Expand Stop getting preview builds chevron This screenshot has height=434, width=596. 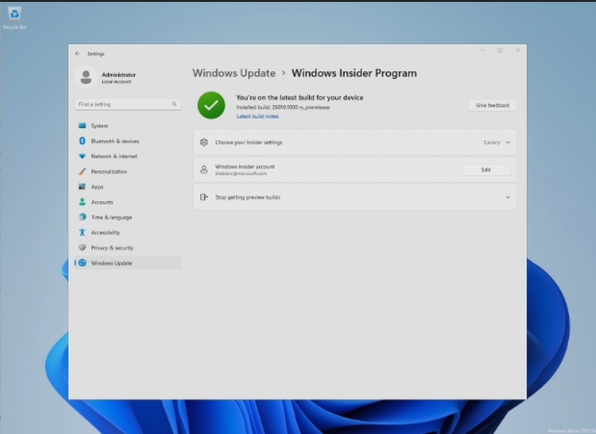[507, 197]
